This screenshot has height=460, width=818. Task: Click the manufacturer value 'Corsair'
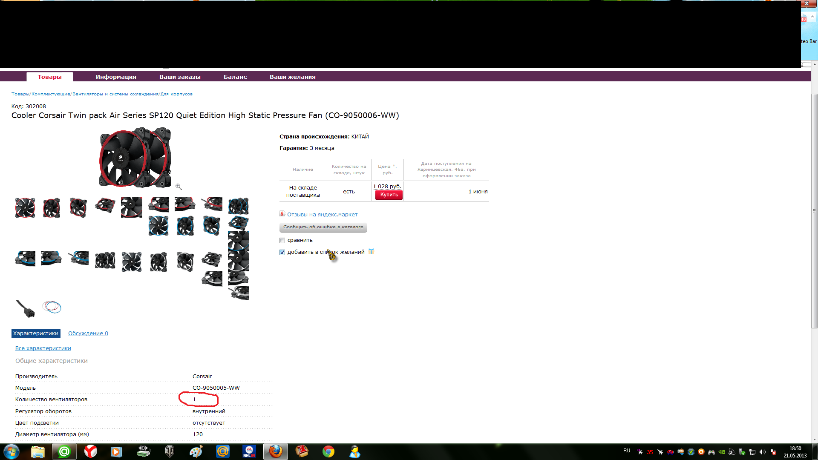(x=202, y=377)
